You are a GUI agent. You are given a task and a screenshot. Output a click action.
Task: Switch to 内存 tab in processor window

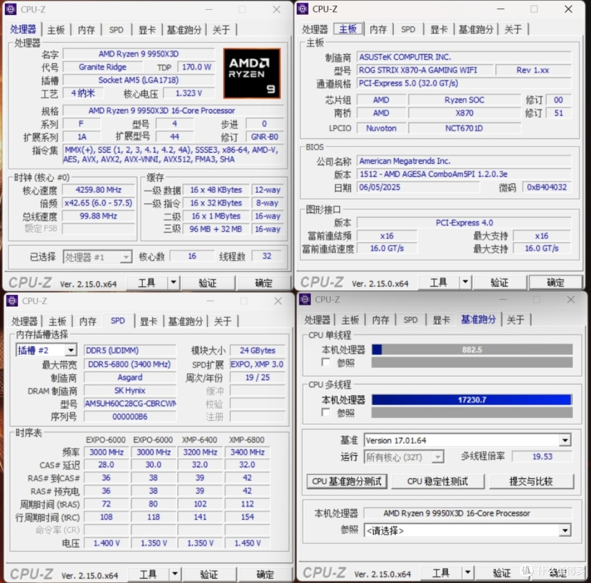(86, 30)
